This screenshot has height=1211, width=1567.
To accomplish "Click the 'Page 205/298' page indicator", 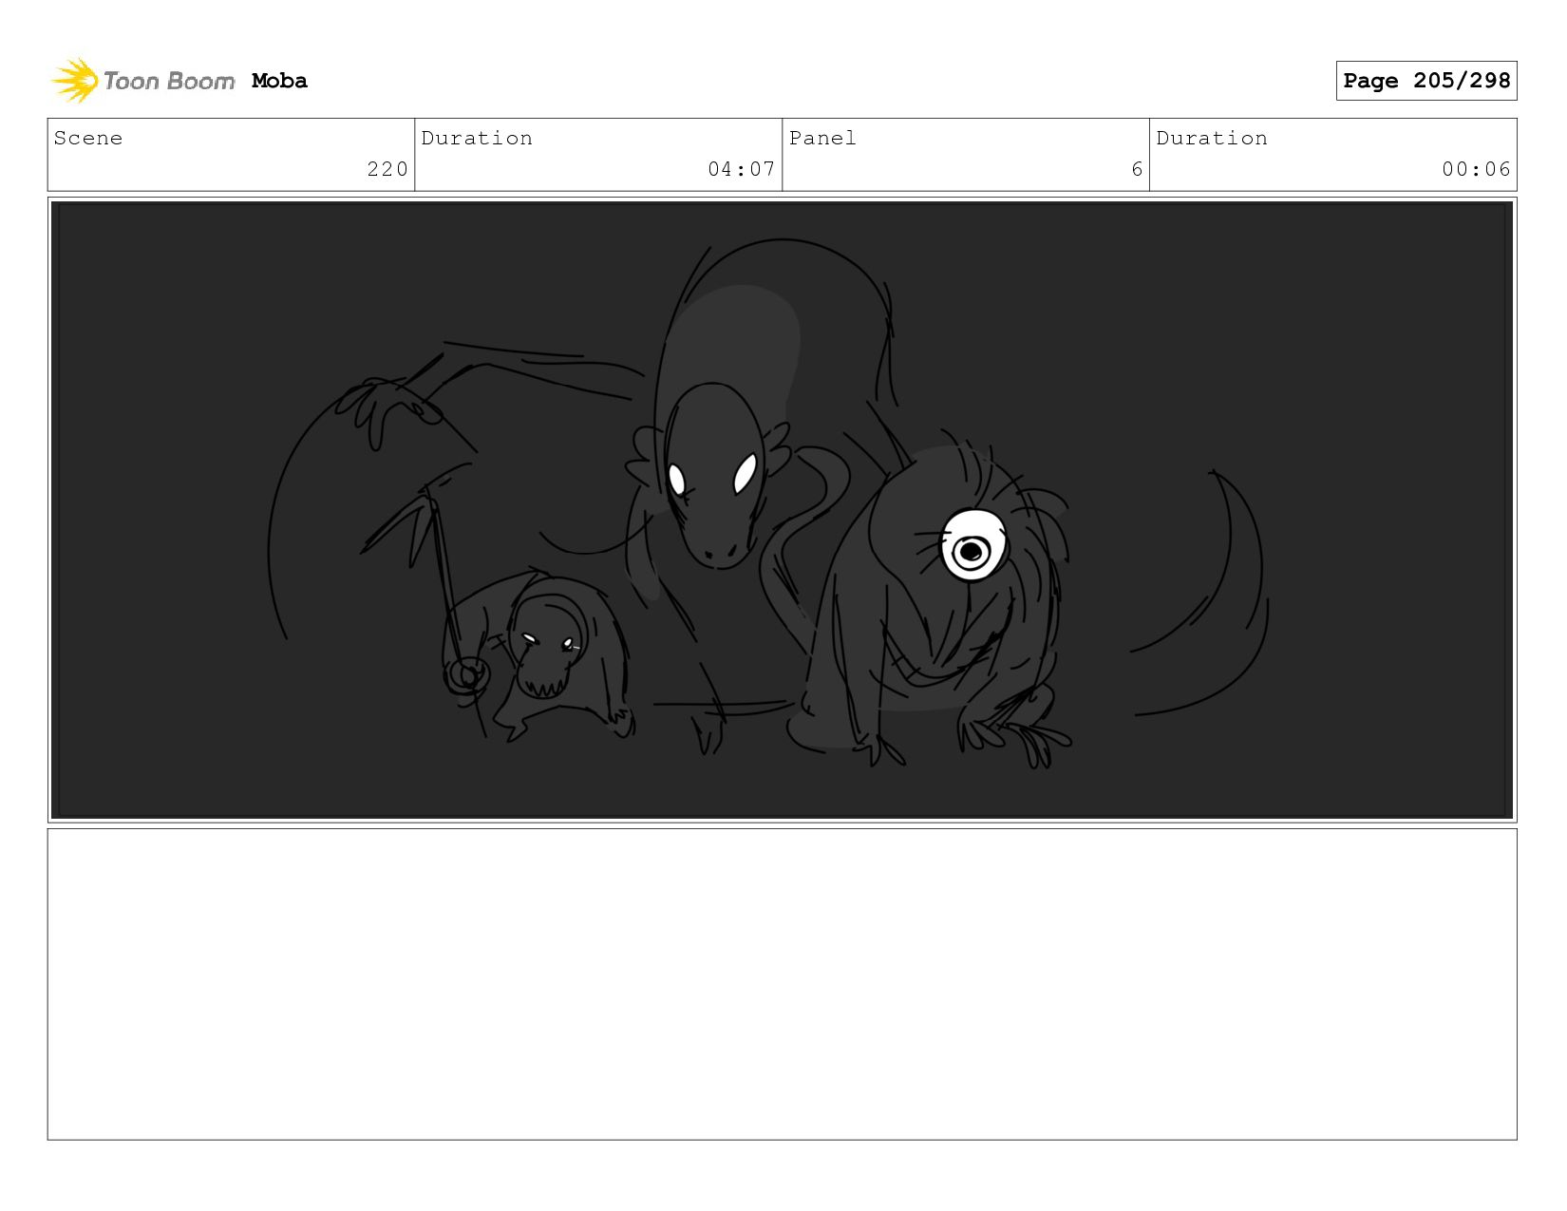I will [x=1426, y=81].
